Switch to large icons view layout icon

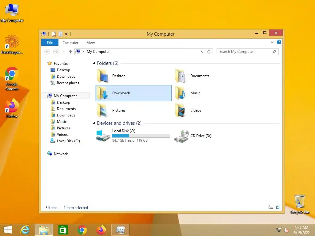tap(278, 207)
